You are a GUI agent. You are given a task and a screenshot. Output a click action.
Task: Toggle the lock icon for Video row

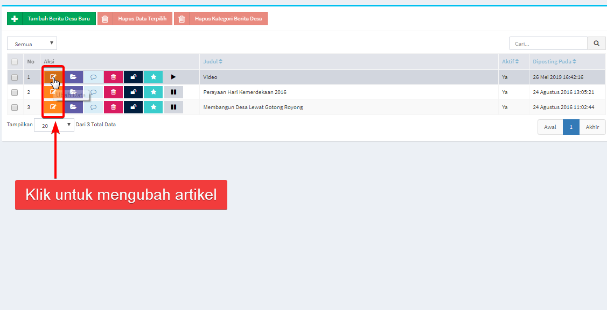pyautogui.click(x=133, y=77)
